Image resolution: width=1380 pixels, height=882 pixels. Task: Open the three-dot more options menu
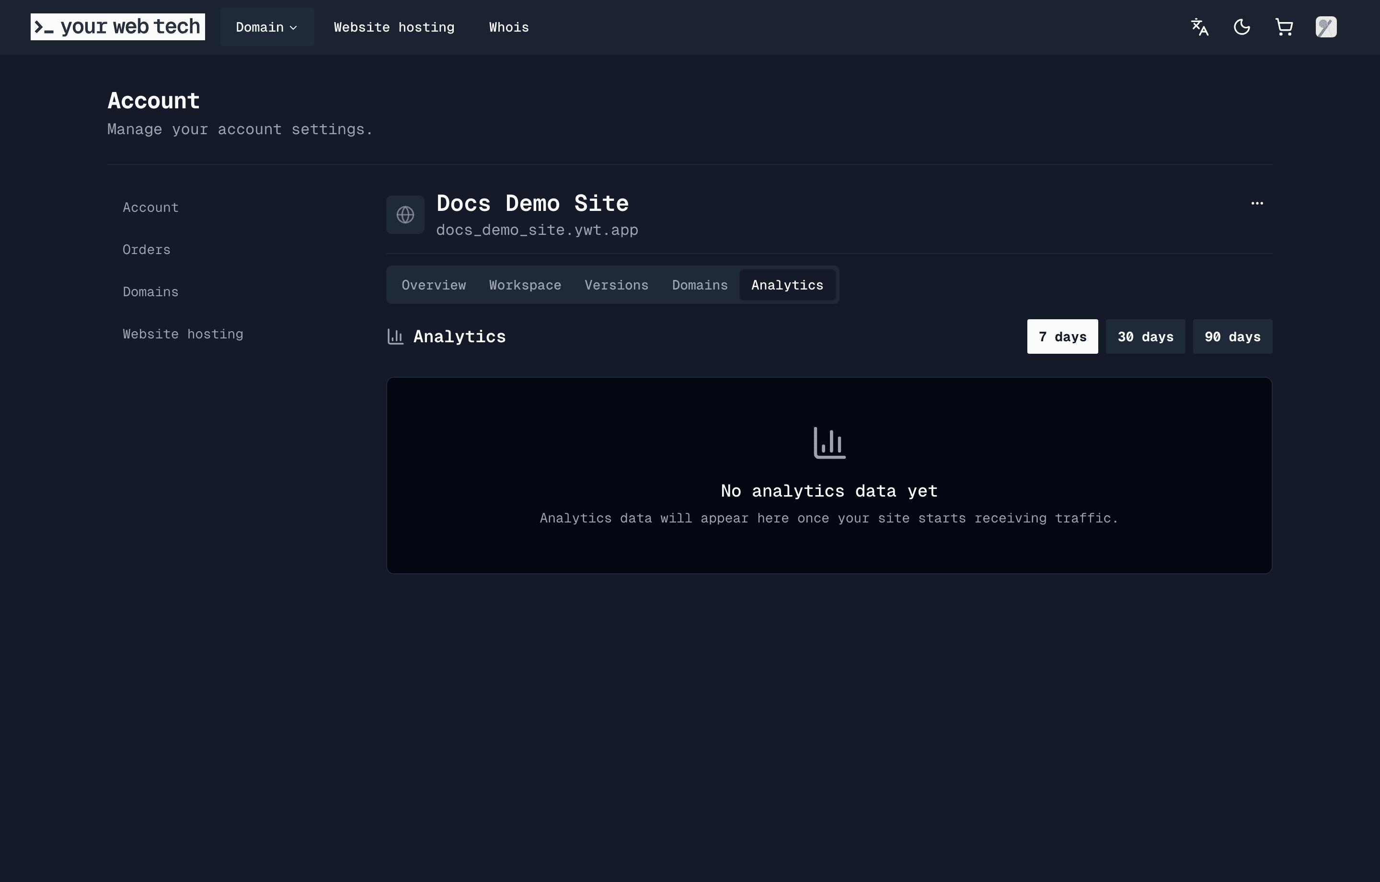coord(1257,204)
